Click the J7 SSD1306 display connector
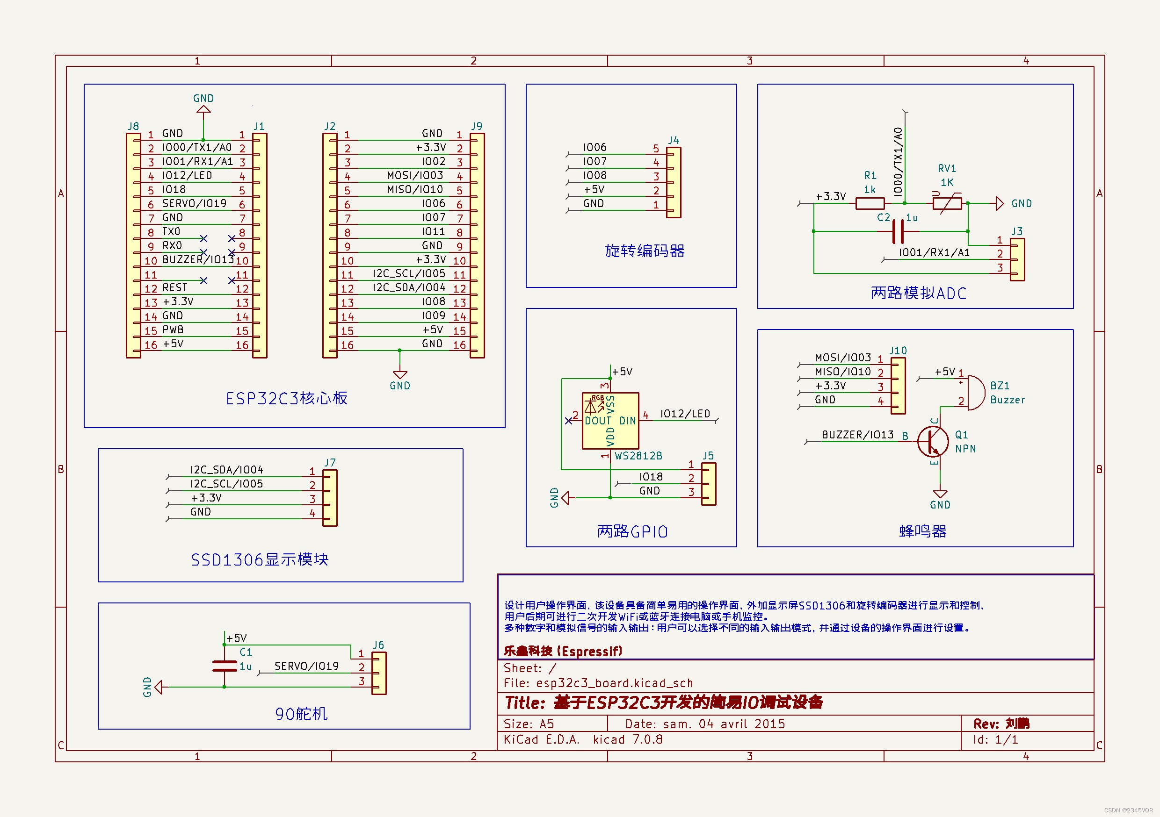1160x817 pixels. pos(330,498)
